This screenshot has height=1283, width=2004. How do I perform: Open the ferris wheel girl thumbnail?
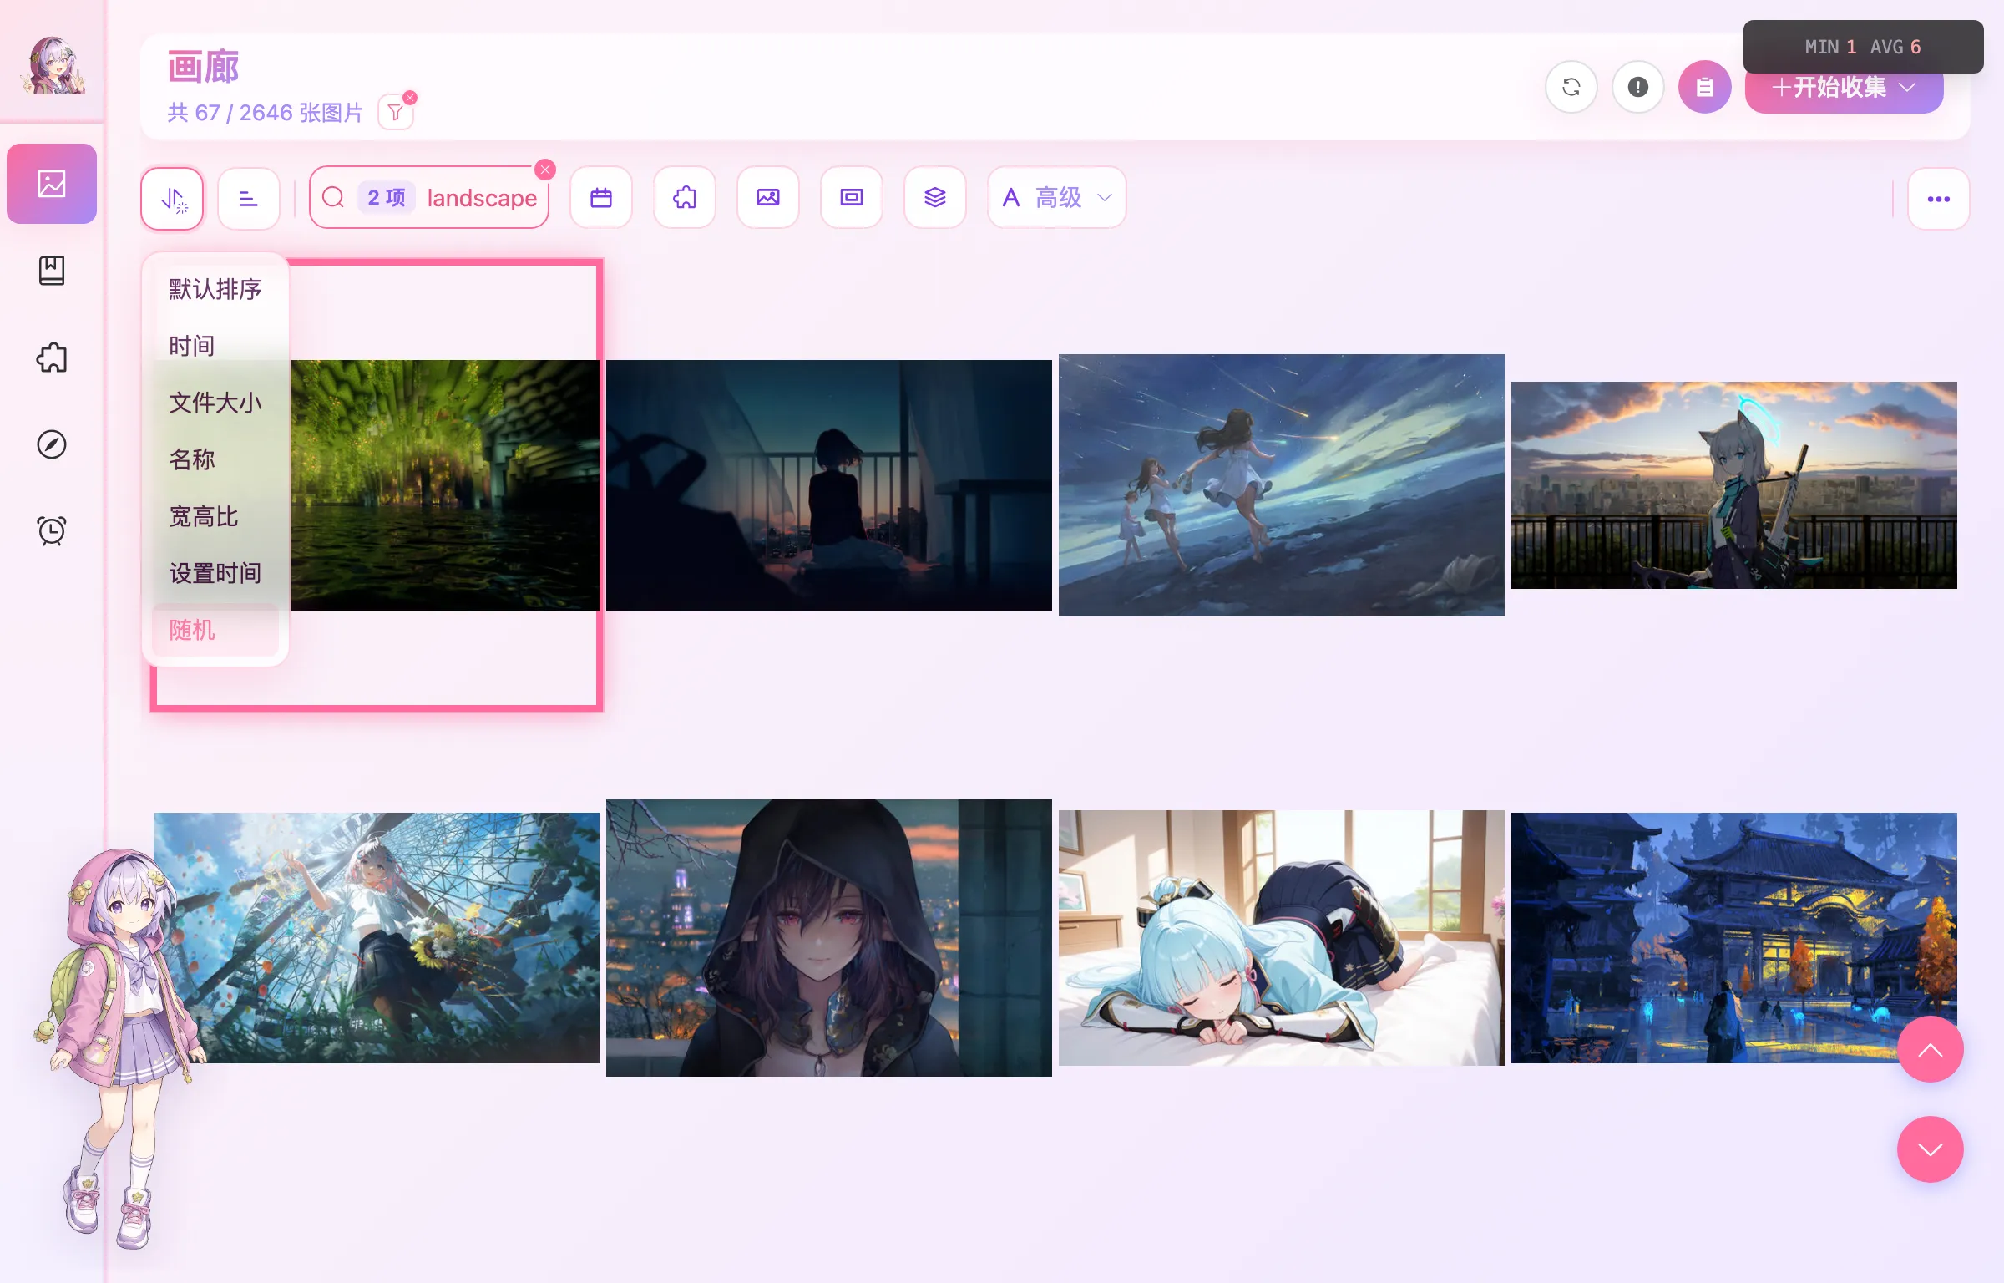pos(377,938)
